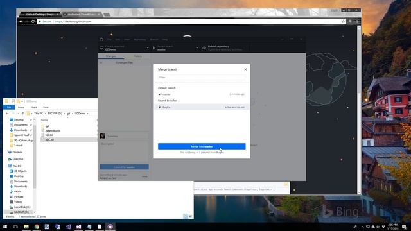Switch to the Changes tab
This screenshot has height=231, width=411.
[x=111, y=56]
